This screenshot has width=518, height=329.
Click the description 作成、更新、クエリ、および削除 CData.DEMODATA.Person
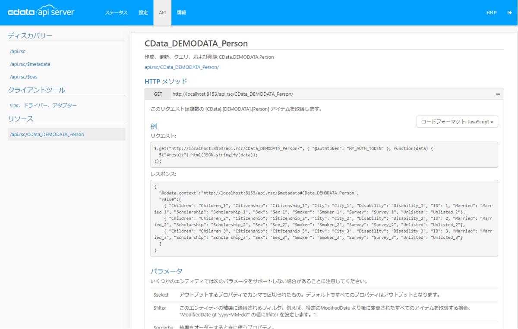tap(209, 57)
